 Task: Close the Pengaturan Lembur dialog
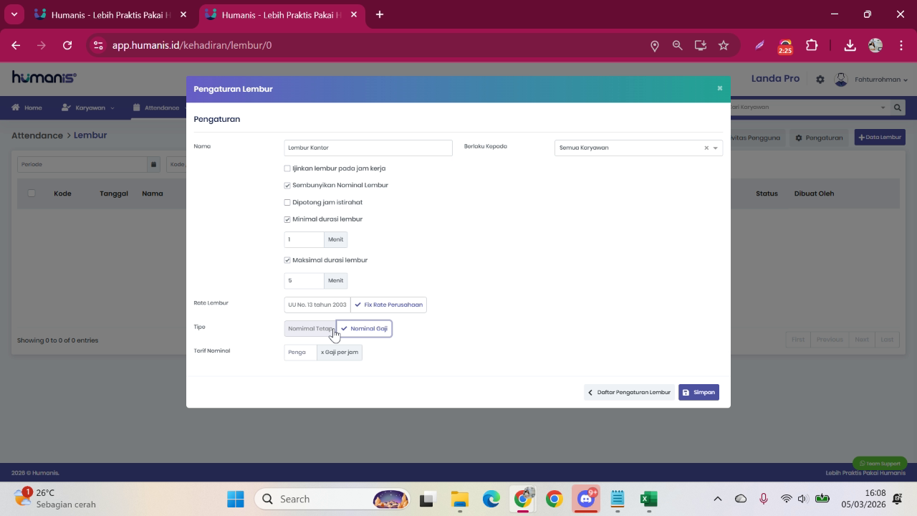[720, 88]
